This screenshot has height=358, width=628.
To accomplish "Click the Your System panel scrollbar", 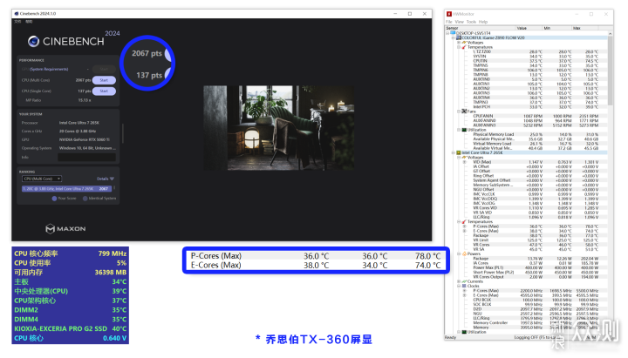I will click(x=123, y=133).
